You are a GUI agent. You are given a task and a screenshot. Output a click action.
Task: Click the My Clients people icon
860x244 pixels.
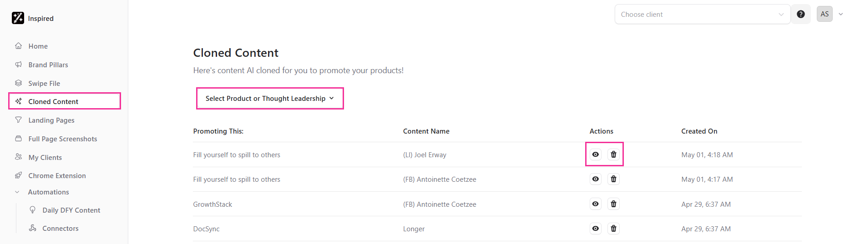click(x=19, y=157)
